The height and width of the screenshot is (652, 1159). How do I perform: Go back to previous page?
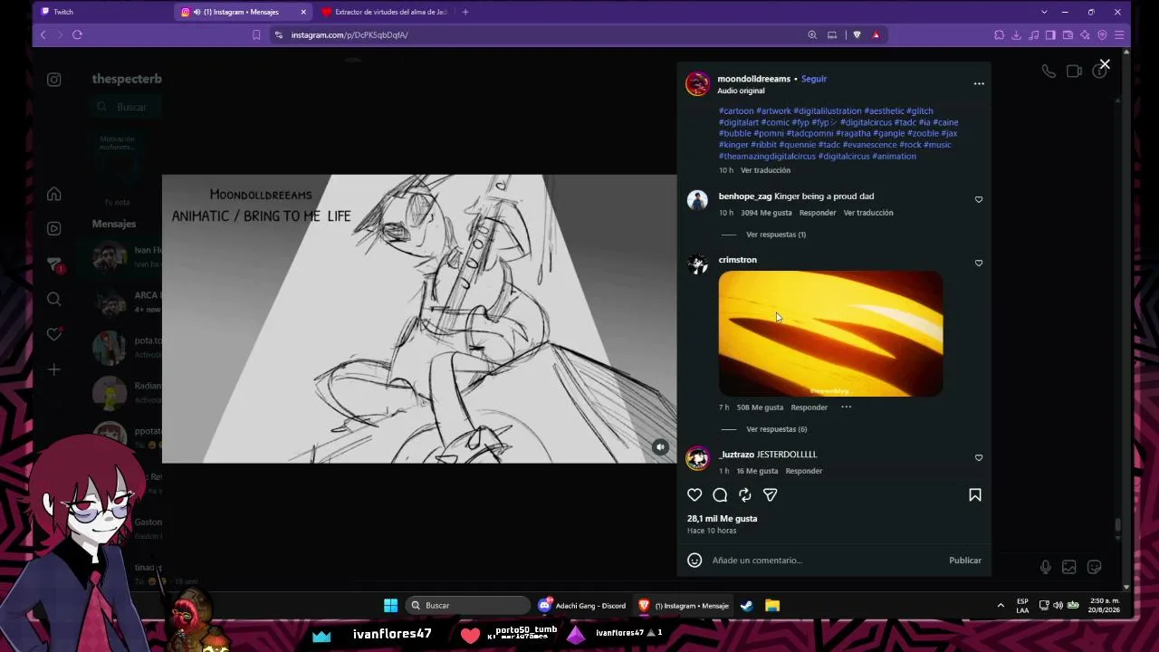[43, 34]
